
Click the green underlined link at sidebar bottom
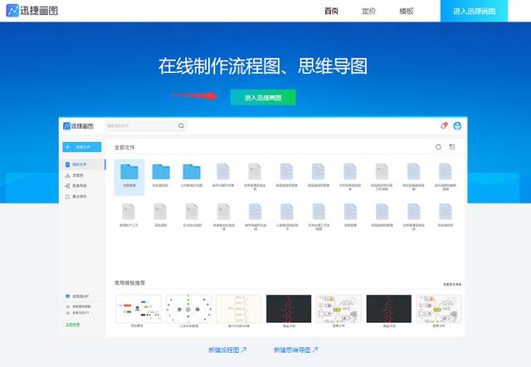[72, 325]
